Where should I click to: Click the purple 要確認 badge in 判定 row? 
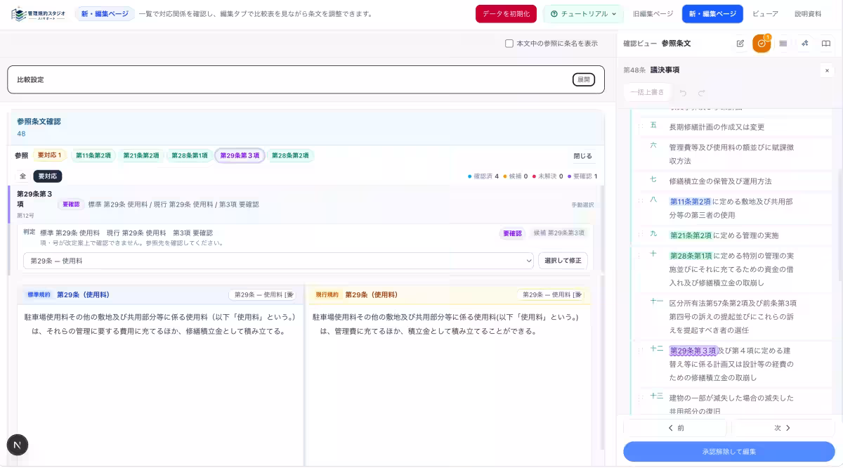pyautogui.click(x=513, y=233)
